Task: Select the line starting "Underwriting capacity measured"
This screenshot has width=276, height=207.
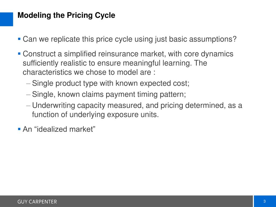Action: pyautogui.click(x=137, y=106)
